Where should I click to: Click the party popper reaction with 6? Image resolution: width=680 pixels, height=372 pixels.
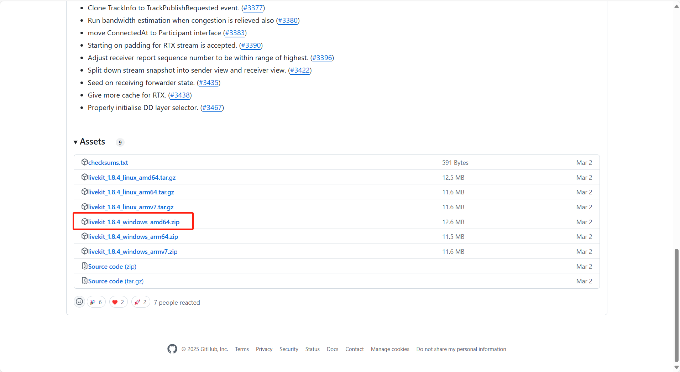coord(96,302)
